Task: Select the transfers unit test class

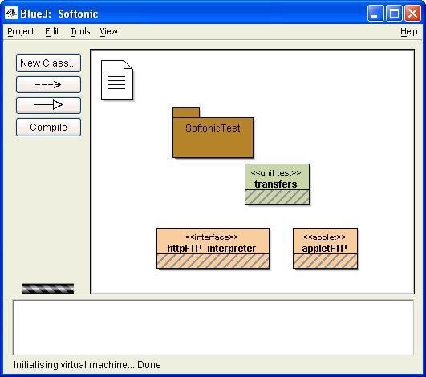Action: (x=277, y=184)
